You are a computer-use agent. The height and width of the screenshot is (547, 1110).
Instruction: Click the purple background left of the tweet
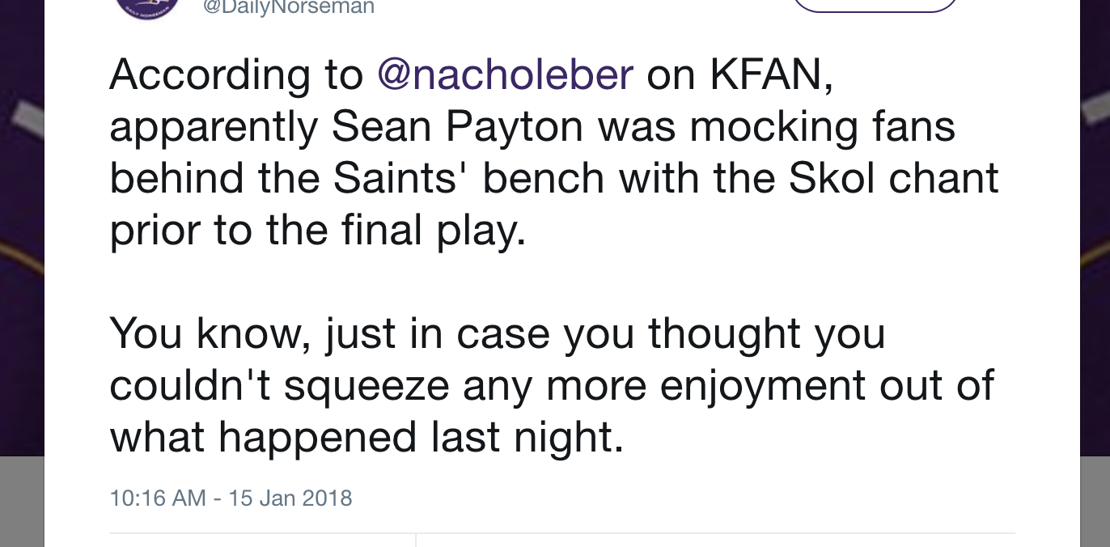22,227
